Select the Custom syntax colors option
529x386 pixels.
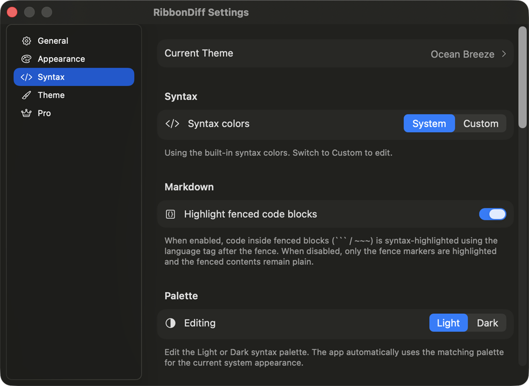[480, 124]
